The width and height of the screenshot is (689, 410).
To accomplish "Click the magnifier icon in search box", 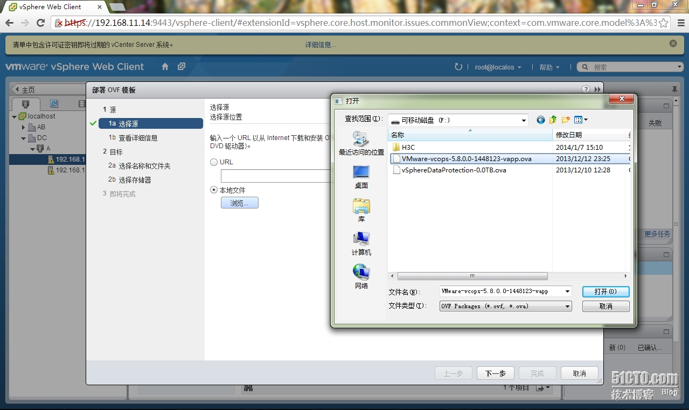I will coord(584,67).
